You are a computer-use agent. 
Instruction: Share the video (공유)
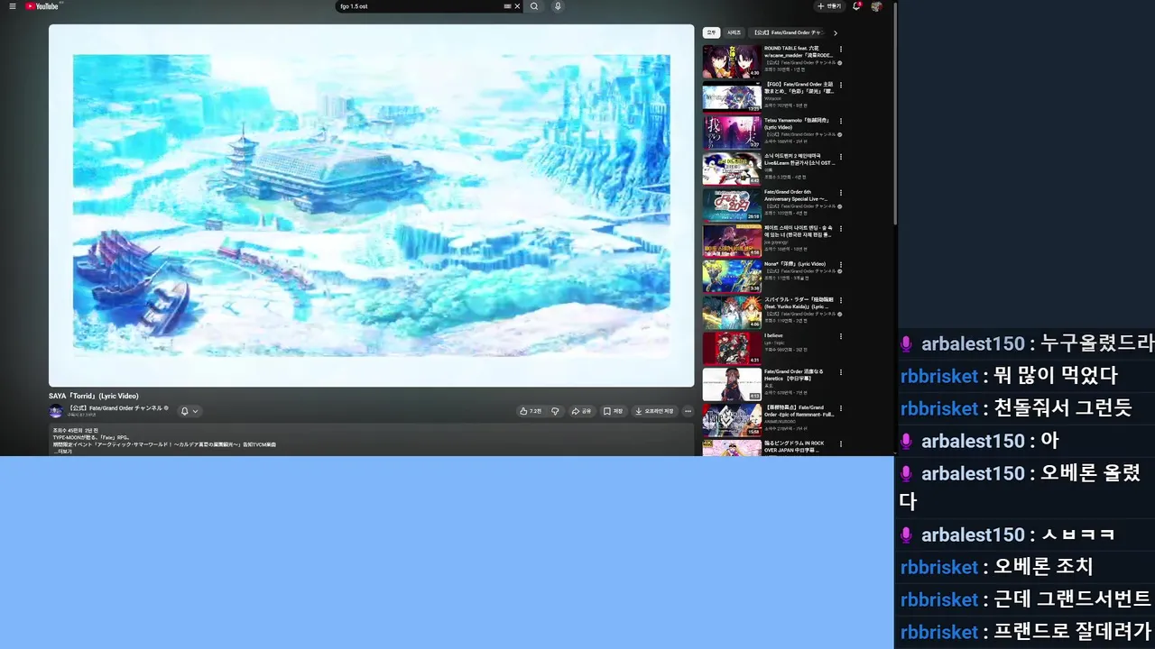click(581, 411)
